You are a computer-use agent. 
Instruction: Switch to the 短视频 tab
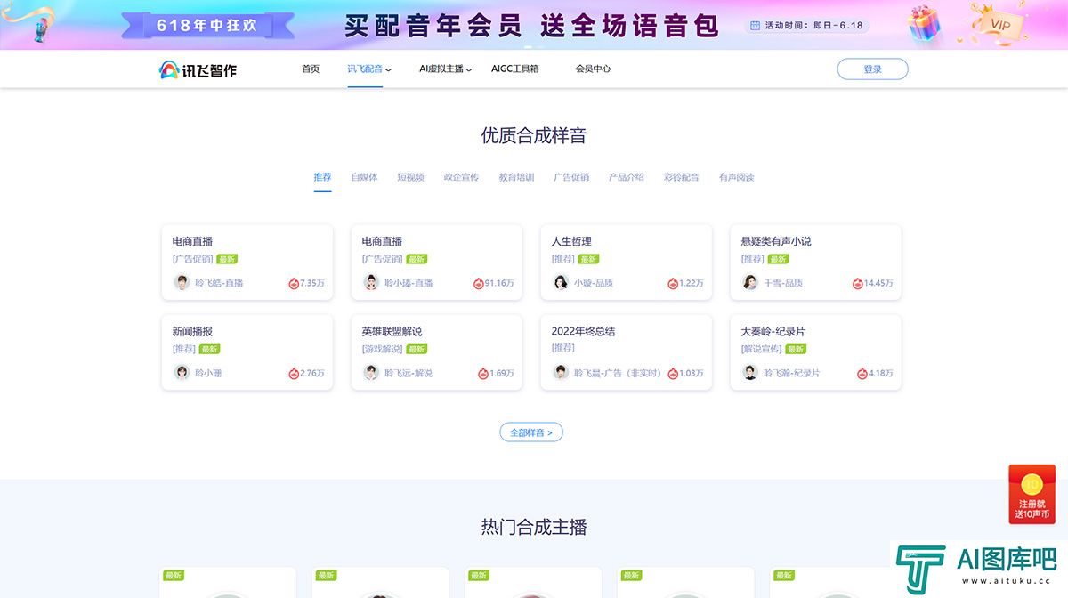point(410,177)
